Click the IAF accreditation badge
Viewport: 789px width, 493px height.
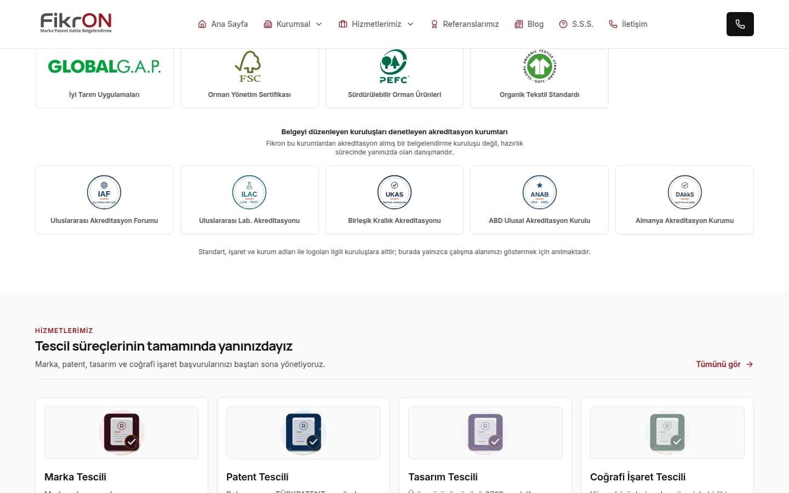click(104, 192)
